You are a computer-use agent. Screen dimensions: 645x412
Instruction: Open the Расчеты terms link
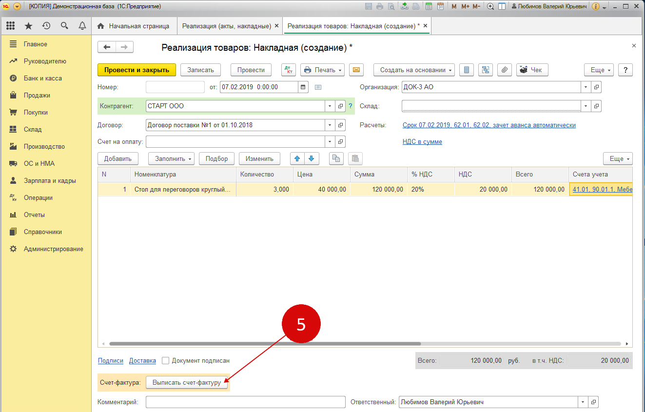pos(489,125)
